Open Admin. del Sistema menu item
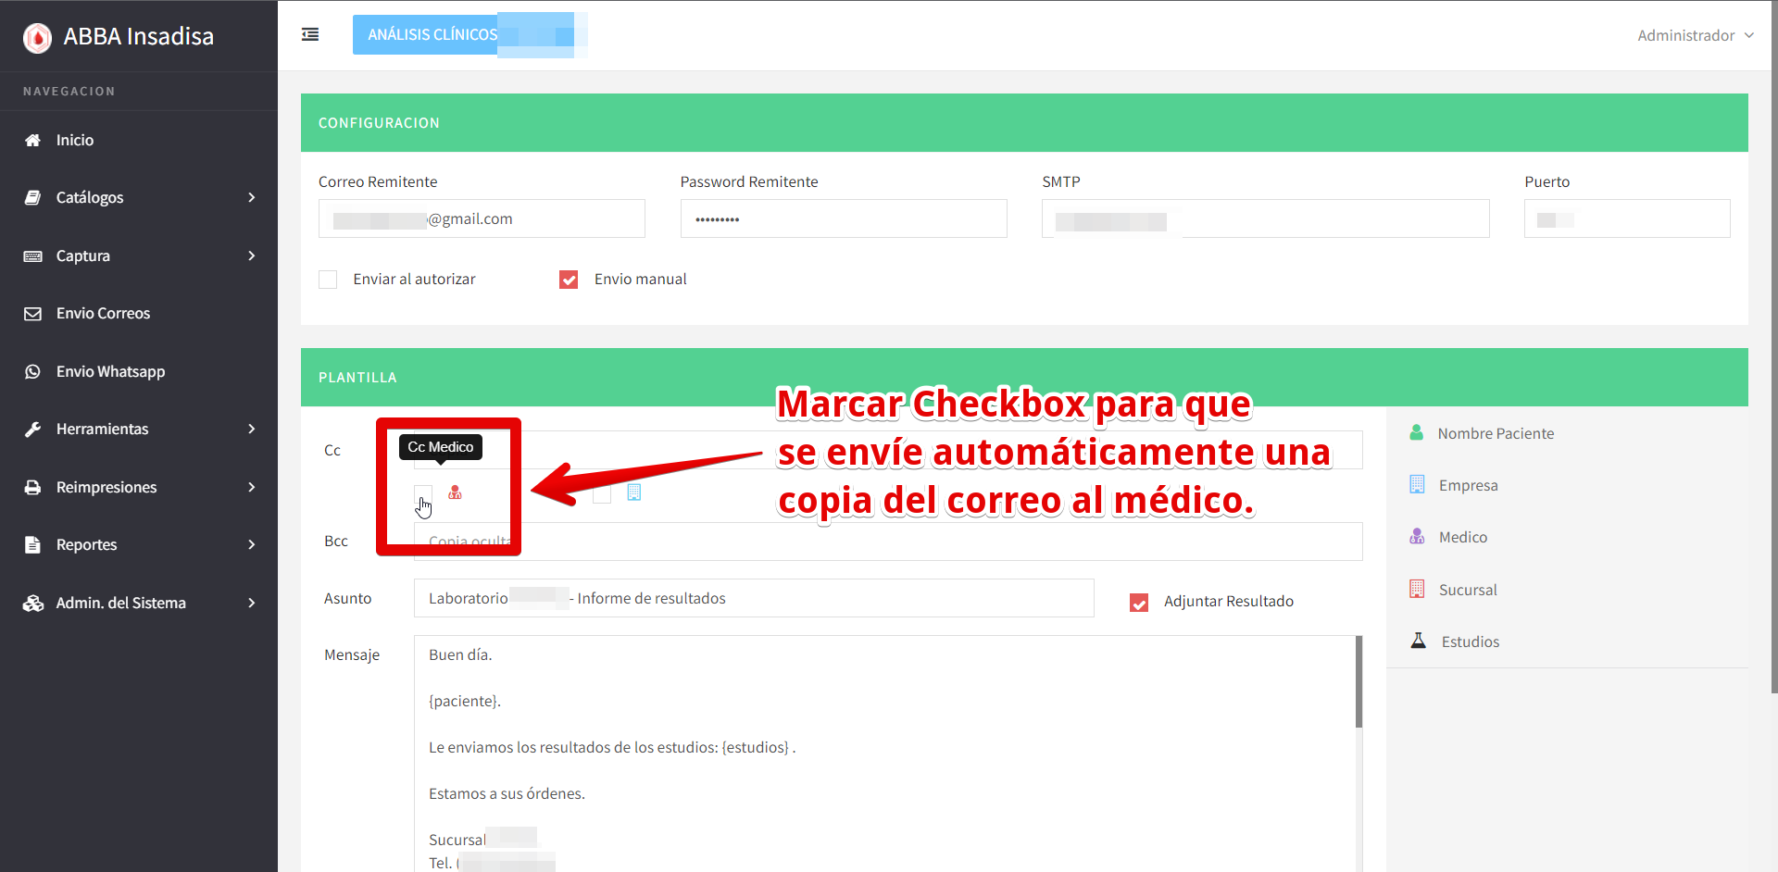The width and height of the screenshot is (1778, 872). [139, 604]
